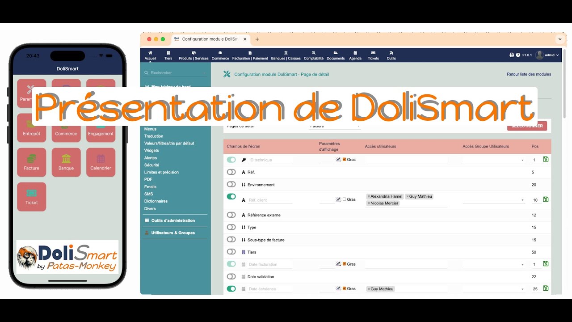Enable the Tiers field switch
The image size is (572, 322).
tap(231, 252)
